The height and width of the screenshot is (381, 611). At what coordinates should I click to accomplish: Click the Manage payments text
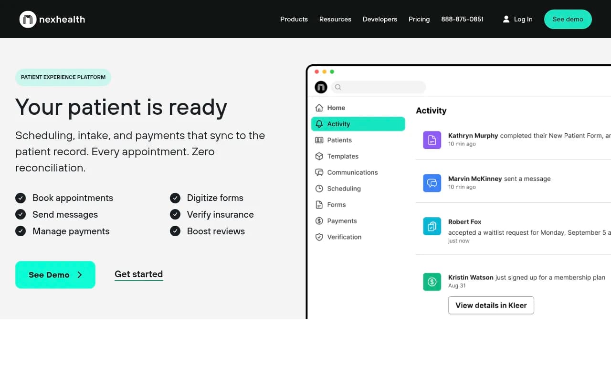coord(71,231)
